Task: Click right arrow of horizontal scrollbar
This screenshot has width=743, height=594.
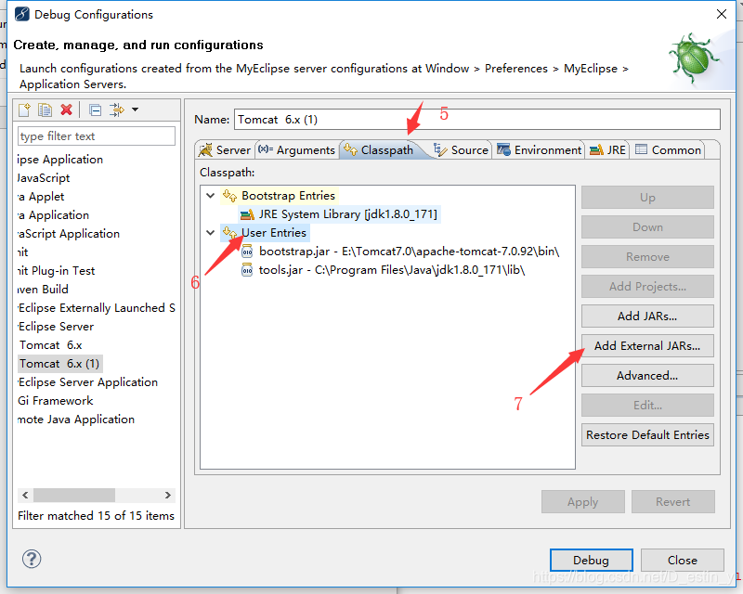Action: [168, 495]
